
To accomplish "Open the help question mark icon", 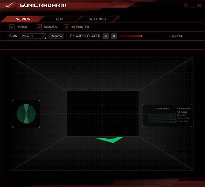I will coord(185,5).
